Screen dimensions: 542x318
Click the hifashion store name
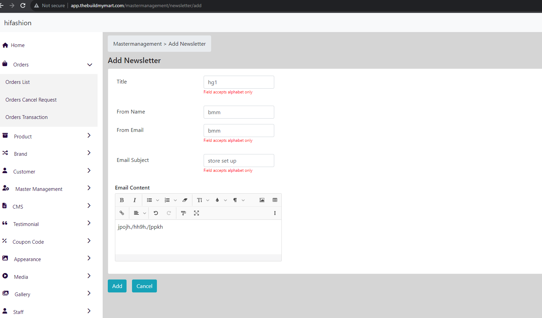[x=18, y=23]
